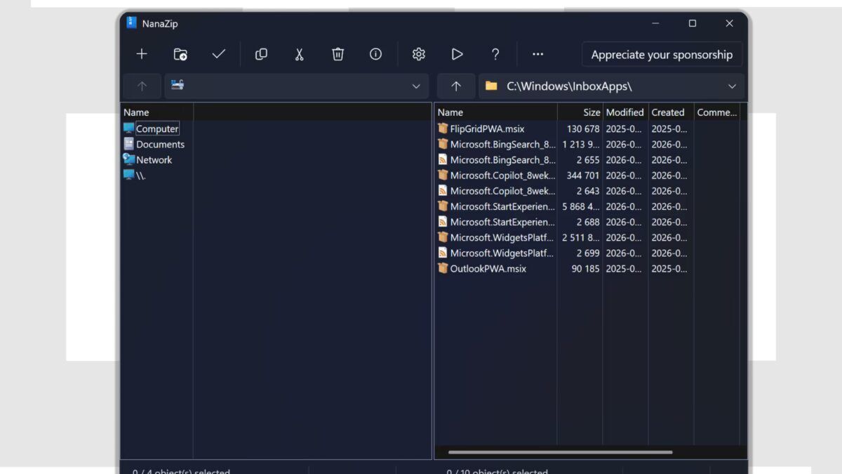The width and height of the screenshot is (842, 474).
Task: Click the Comment column header
Action: pyautogui.click(x=716, y=112)
